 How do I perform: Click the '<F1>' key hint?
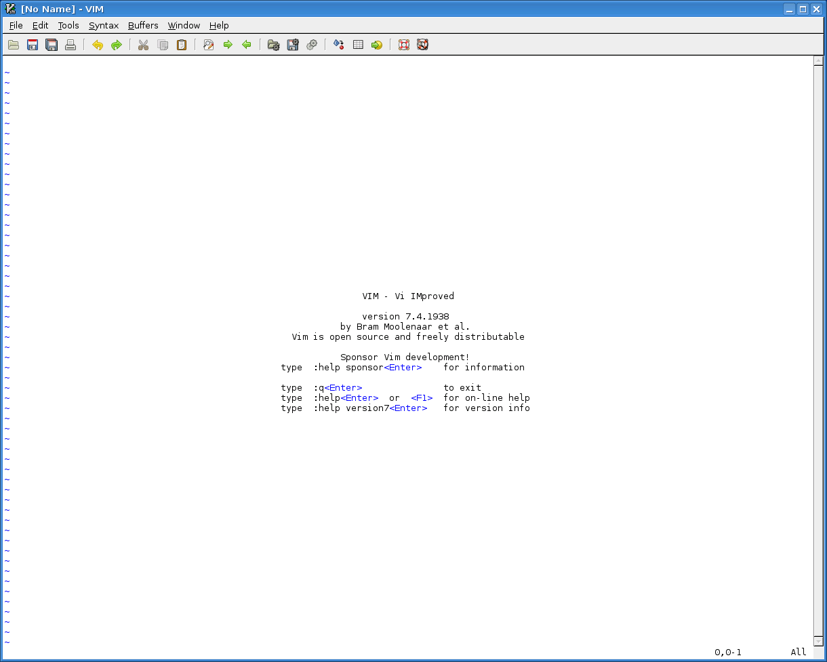(x=422, y=398)
